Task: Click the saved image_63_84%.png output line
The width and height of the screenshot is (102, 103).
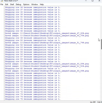Action: (x=47, y=71)
